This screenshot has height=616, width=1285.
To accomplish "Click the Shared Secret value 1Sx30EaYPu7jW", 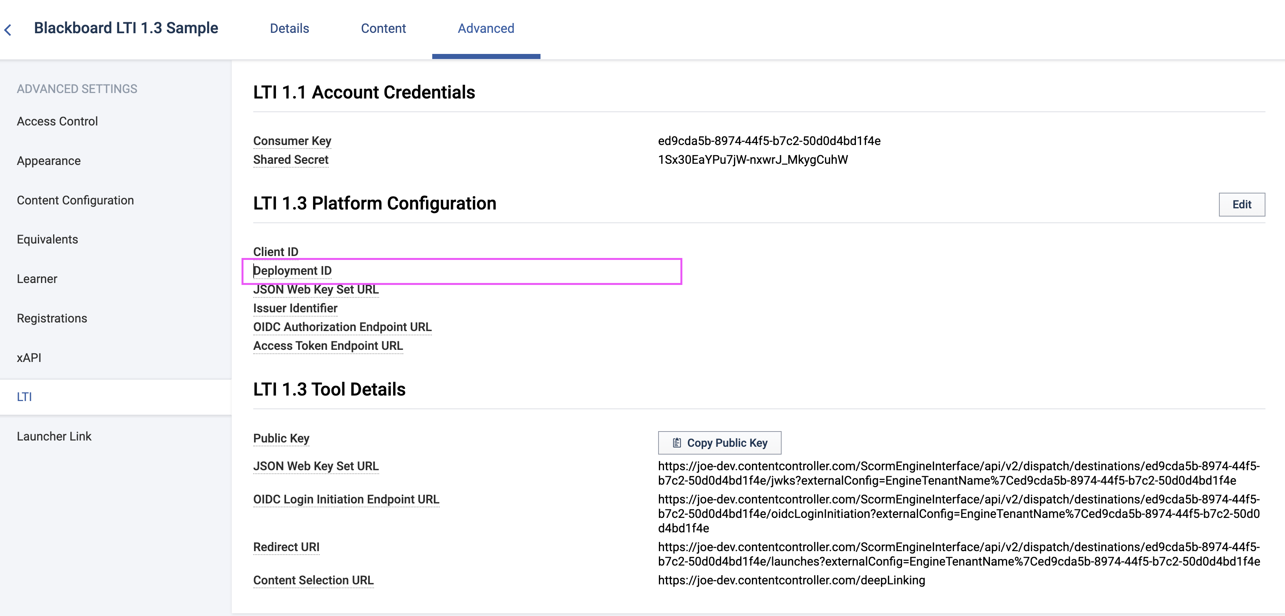I will 753,160.
